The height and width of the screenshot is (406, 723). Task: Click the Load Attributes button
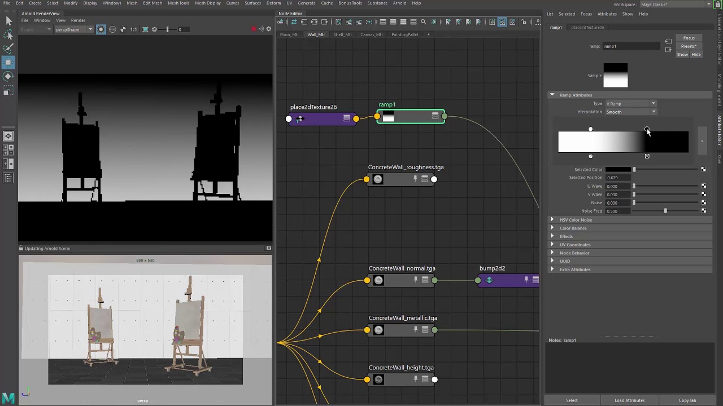pyautogui.click(x=630, y=400)
